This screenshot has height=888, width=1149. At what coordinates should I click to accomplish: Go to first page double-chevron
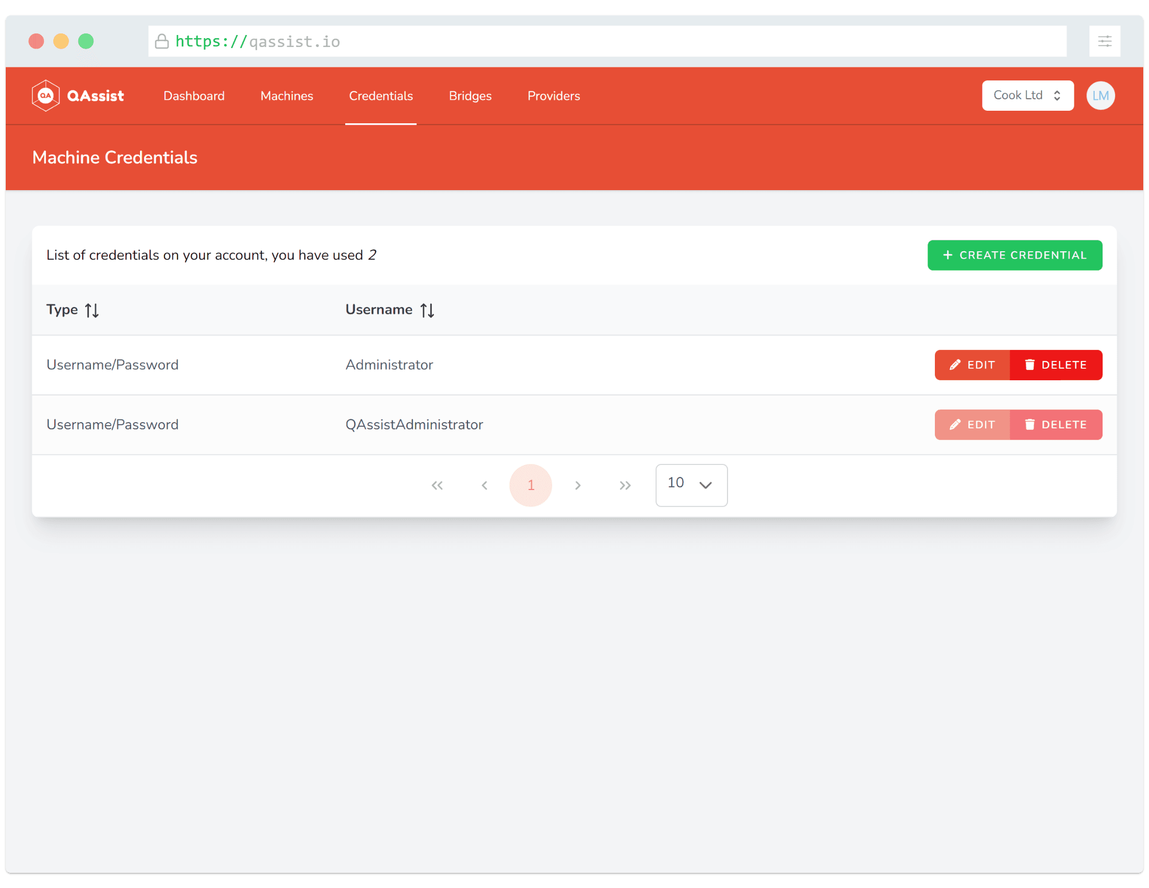click(437, 485)
